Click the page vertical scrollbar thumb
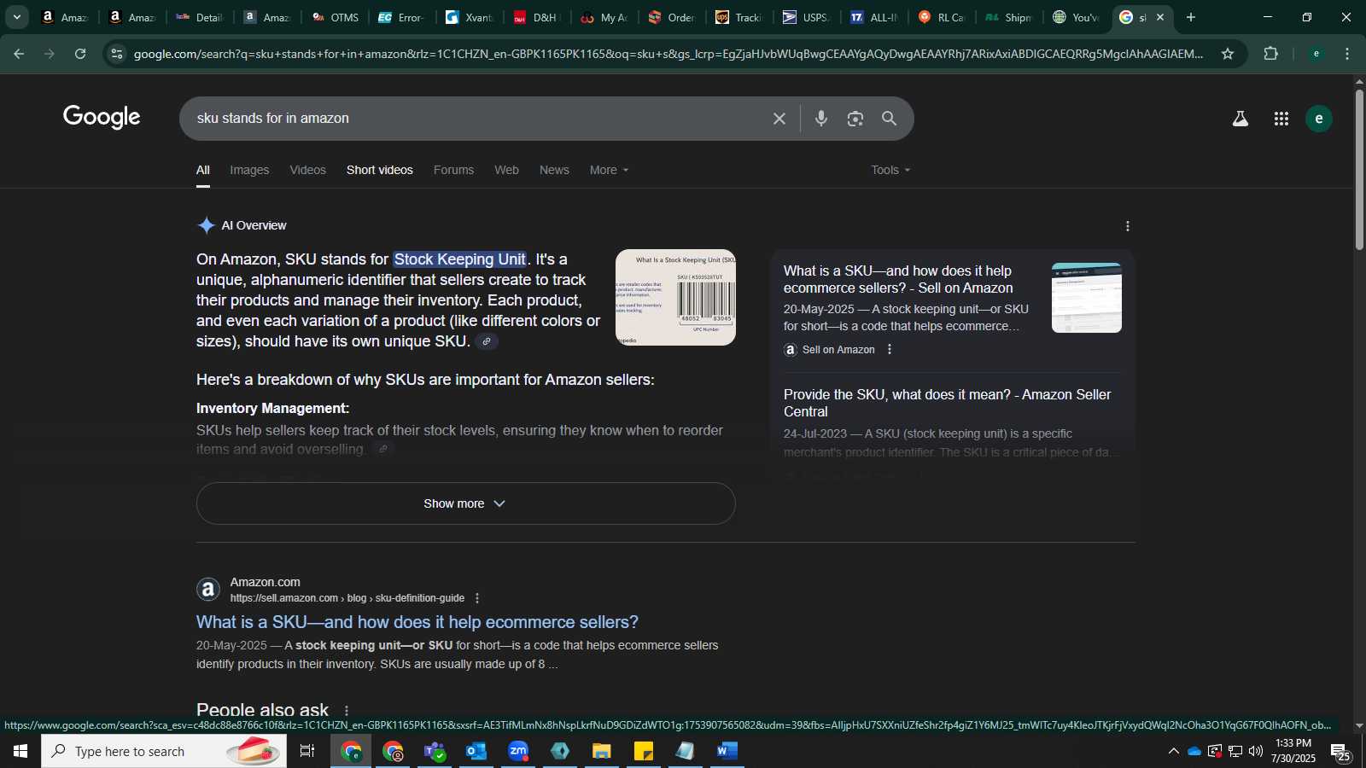 point(1359,169)
